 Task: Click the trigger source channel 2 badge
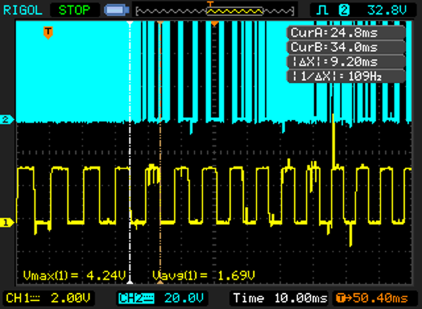click(344, 11)
